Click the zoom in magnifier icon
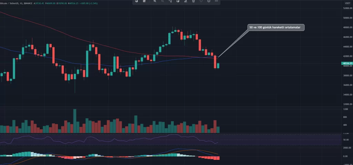 [155, 1]
